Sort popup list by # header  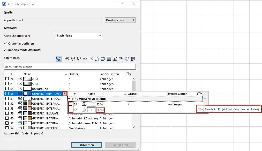point(75,94)
